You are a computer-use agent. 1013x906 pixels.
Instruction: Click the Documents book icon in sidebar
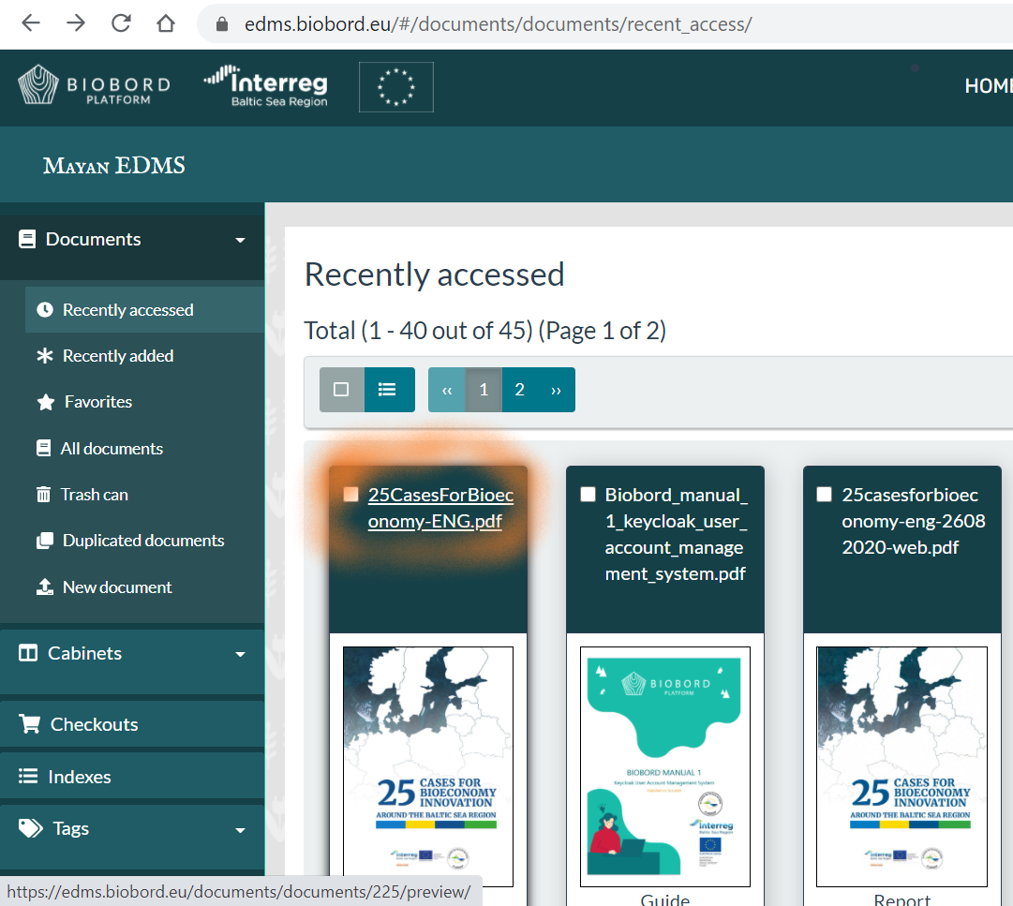tap(26, 239)
